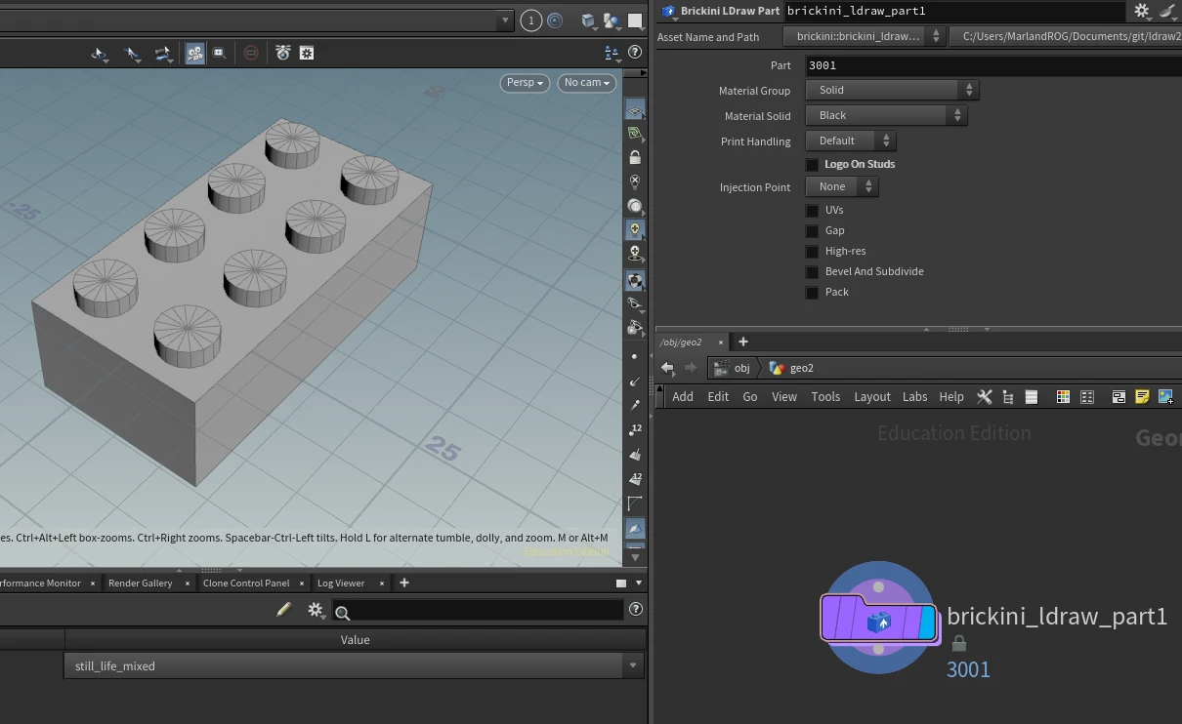Image resolution: width=1182 pixels, height=724 pixels.
Task: Open the Print Handling Default dropdown
Action: (x=850, y=141)
